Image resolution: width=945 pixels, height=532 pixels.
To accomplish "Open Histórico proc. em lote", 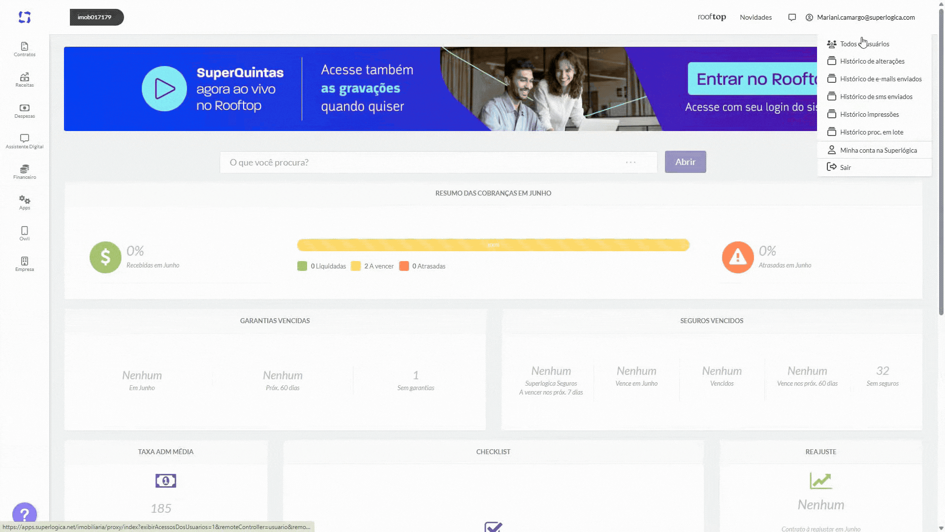I will pos(875,132).
